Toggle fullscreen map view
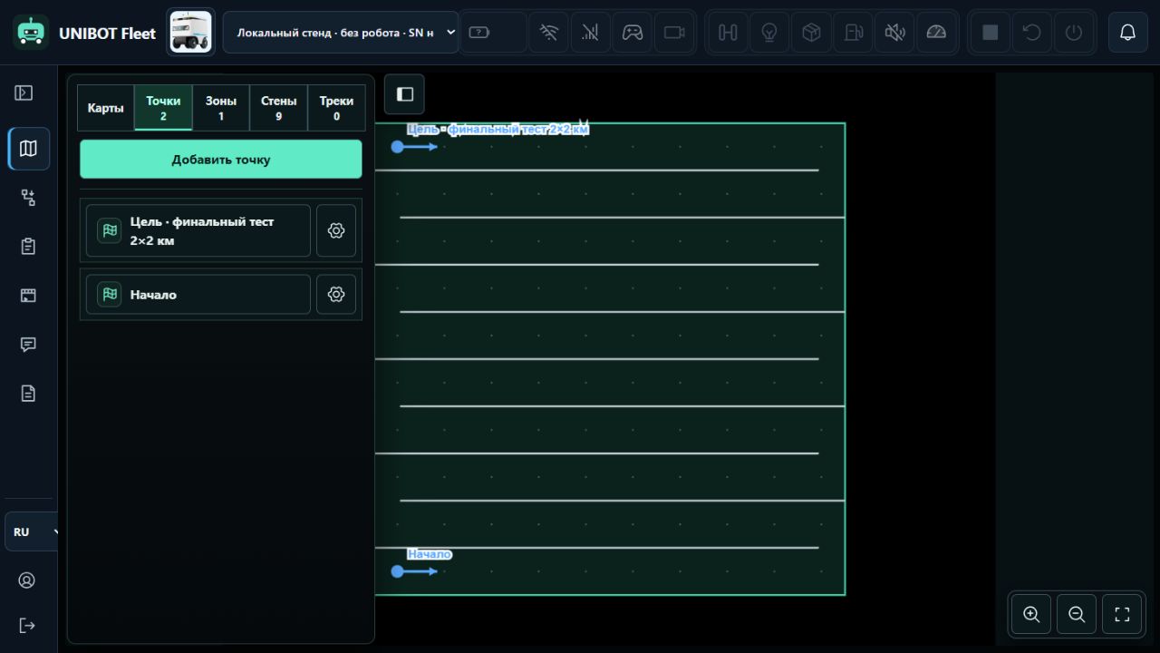1160x653 pixels. 1122,614
